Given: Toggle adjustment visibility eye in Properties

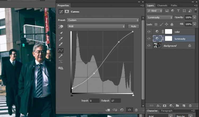Looking at the screenshot, I should tap(129, 110).
